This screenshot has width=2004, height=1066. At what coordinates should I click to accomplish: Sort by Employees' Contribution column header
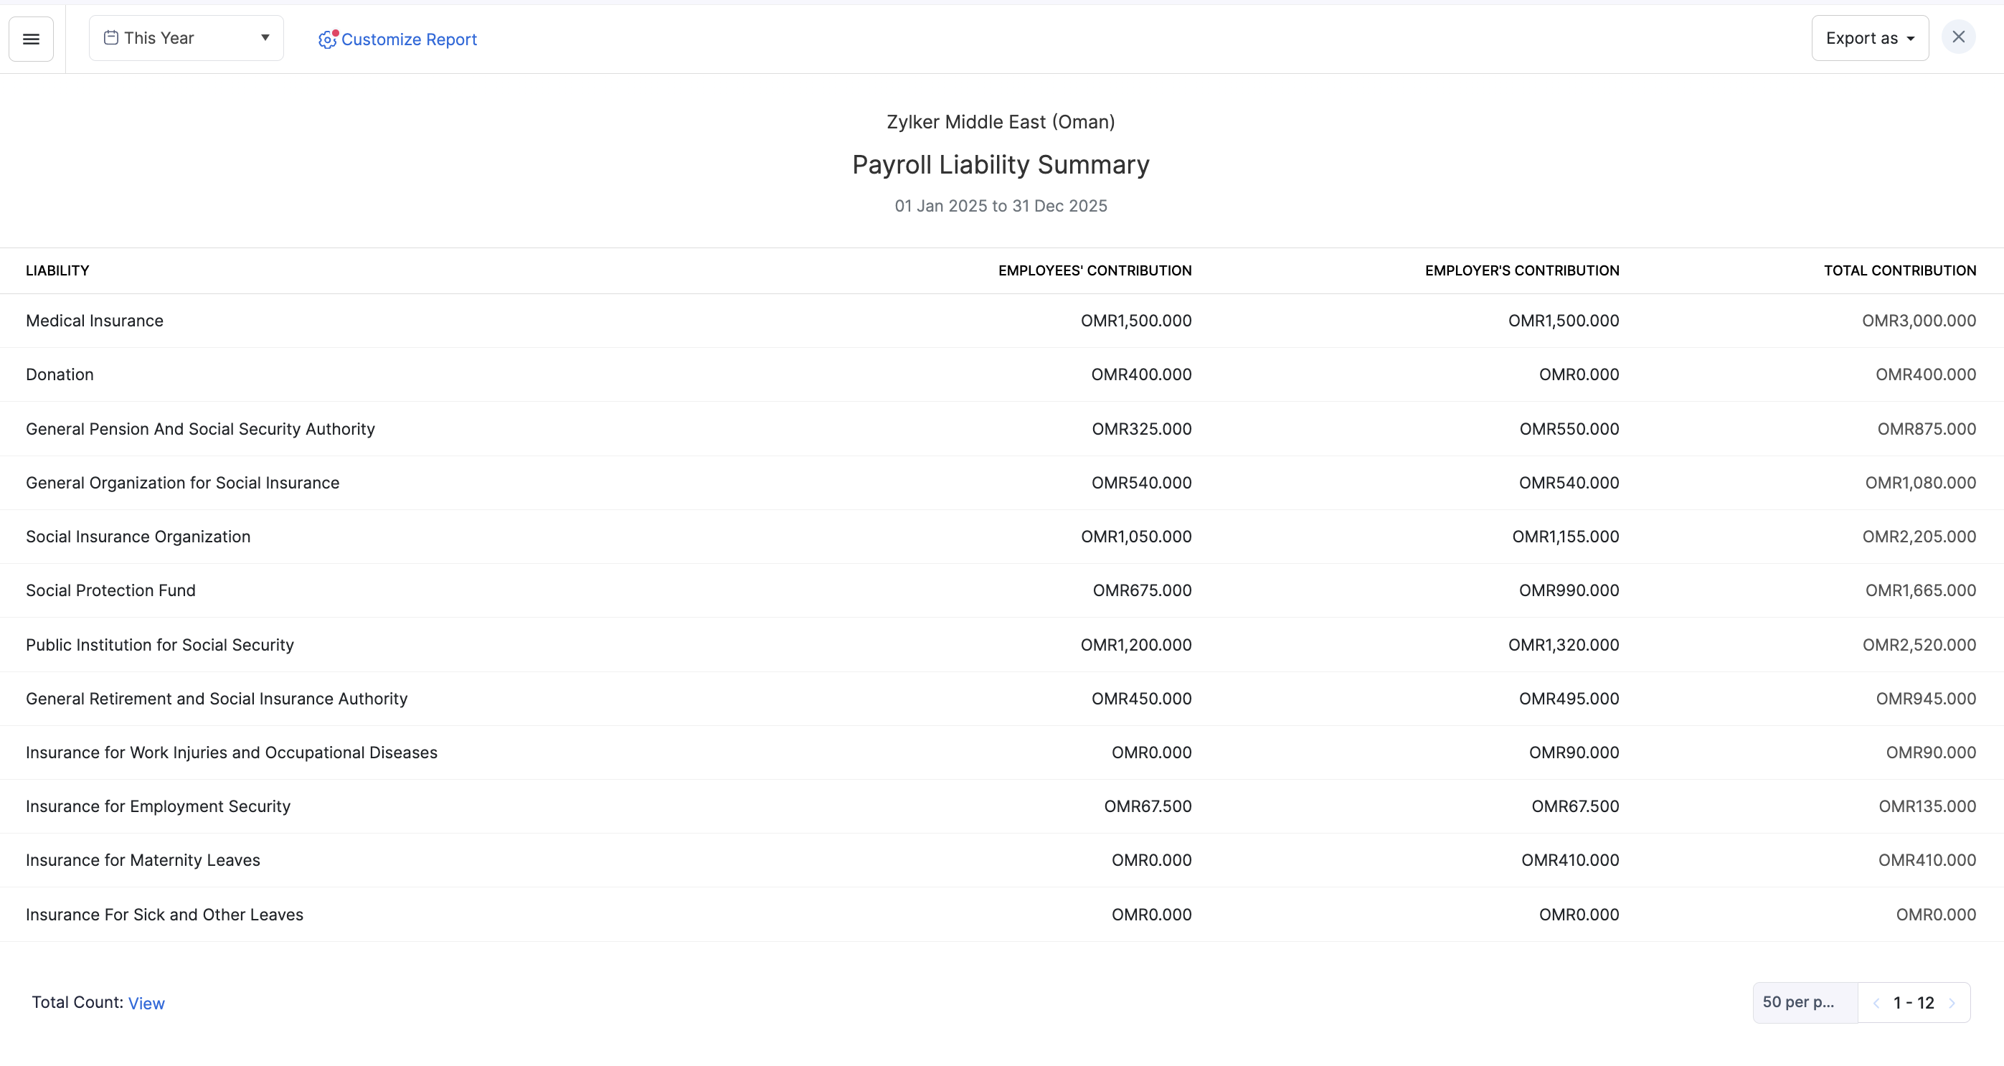(x=1095, y=270)
